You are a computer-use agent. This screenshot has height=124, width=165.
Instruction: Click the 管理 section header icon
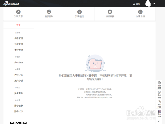pos(16,33)
